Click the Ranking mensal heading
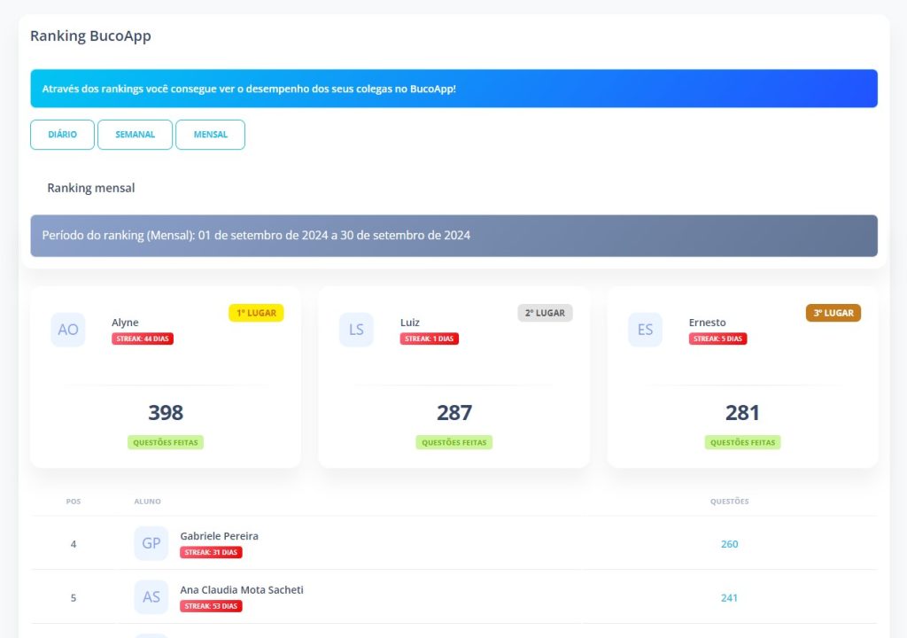Viewport: 907px width, 638px height. 91,188
